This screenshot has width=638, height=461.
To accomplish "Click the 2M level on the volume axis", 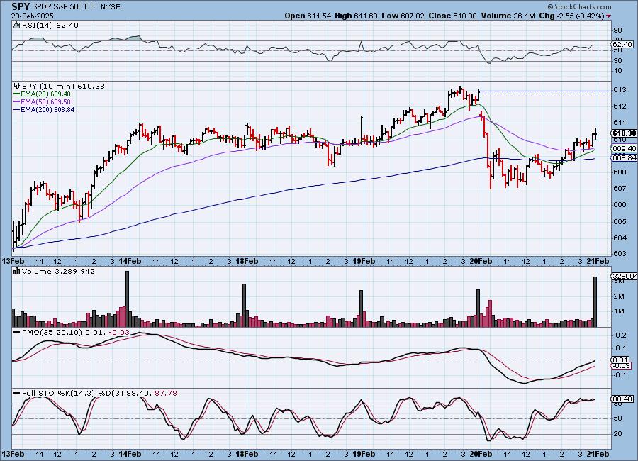I will [x=619, y=296].
